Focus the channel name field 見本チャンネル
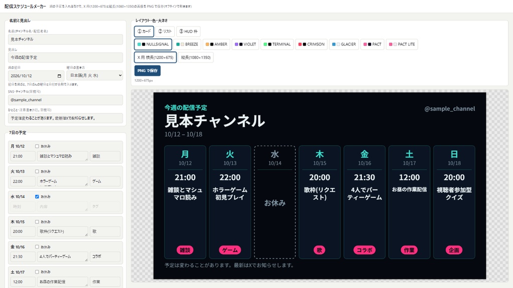 (x=66, y=39)
